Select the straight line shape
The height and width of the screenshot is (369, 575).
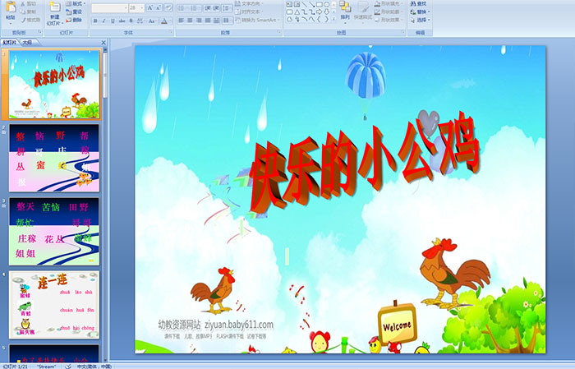coord(305,4)
